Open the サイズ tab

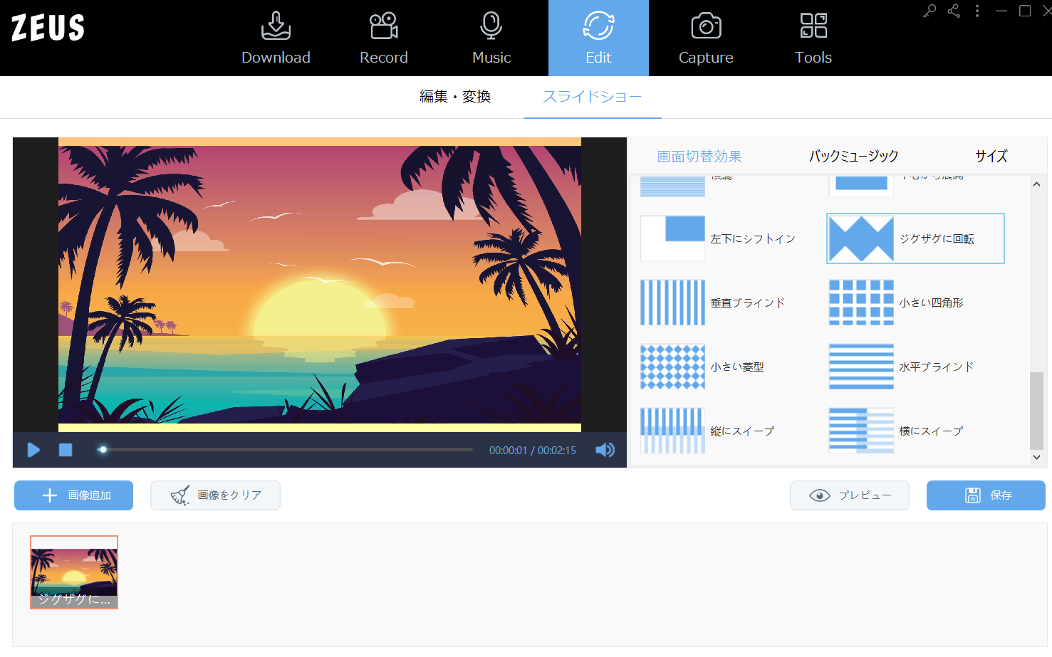click(991, 156)
